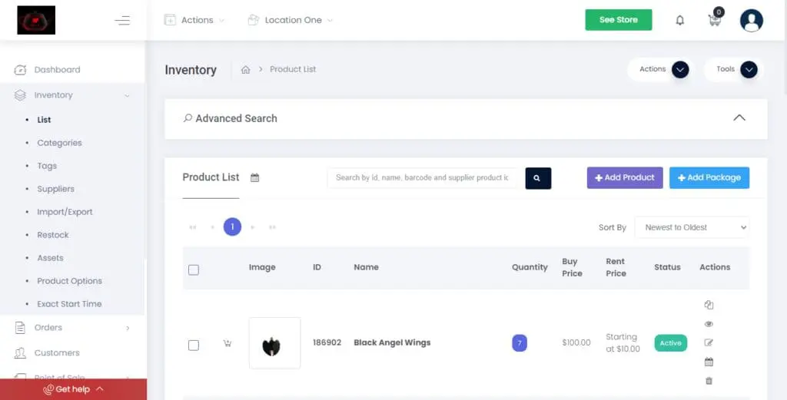Open top bar Actions dropdown
787x400 pixels.
point(194,20)
